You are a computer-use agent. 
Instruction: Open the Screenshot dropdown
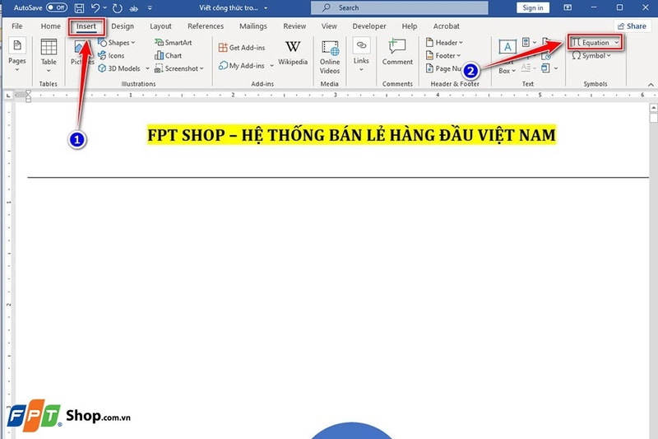[x=179, y=68]
